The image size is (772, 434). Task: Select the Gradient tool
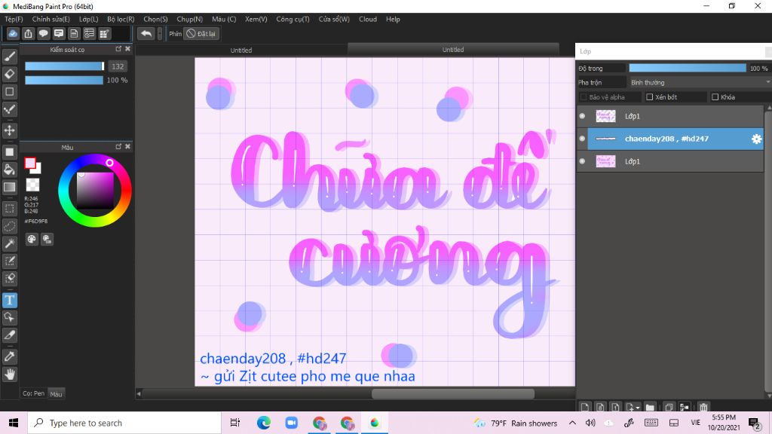click(9, 187)
